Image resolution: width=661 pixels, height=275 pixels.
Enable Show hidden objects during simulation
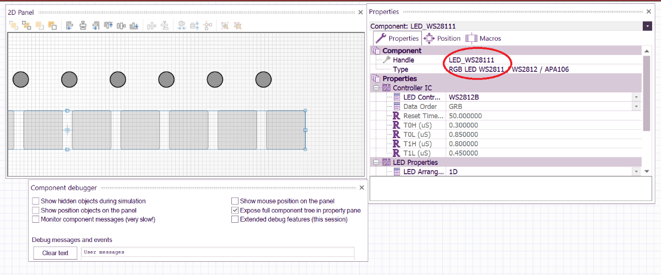36,201
